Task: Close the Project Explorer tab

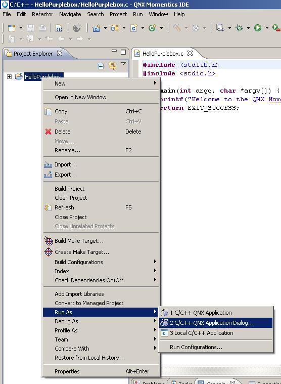Action: point(60,53)
